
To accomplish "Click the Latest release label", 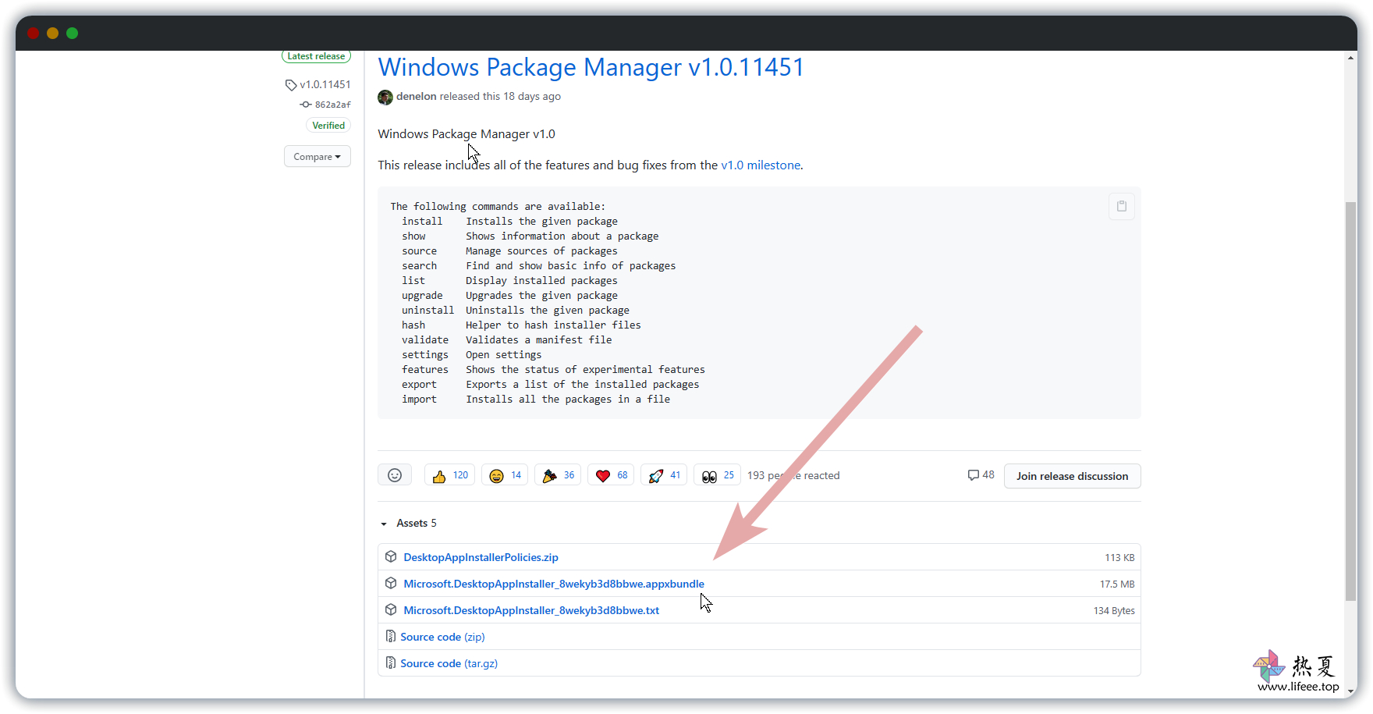I will point(316,56).
